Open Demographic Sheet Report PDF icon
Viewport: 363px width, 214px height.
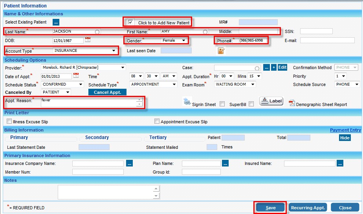292,103
